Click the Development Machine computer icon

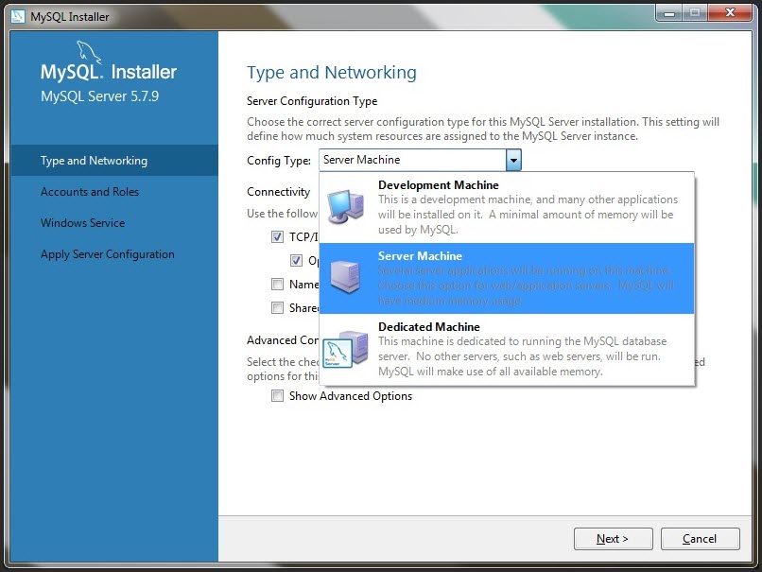345,206
